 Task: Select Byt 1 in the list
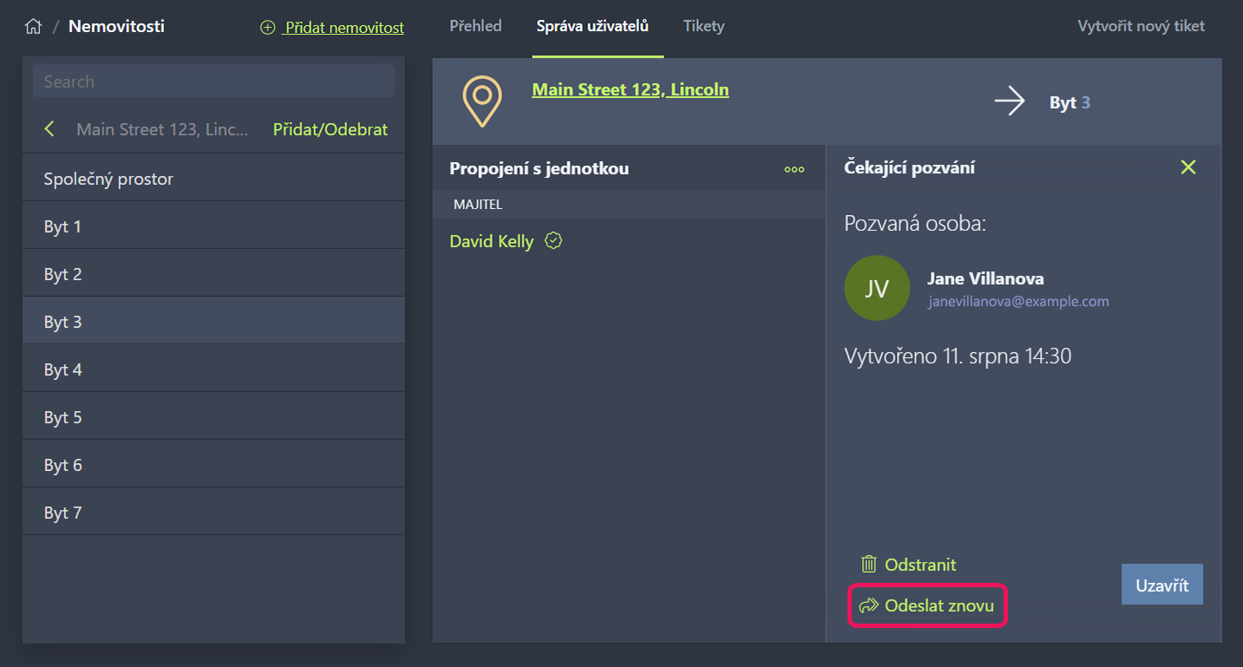[x=213, y=226]
